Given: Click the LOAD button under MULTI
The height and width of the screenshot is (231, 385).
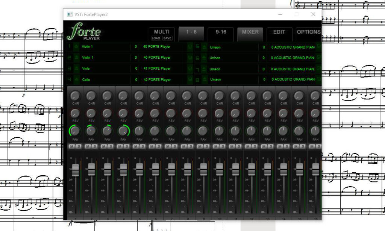Looking at the screenshot, I should tap(156, 38).
